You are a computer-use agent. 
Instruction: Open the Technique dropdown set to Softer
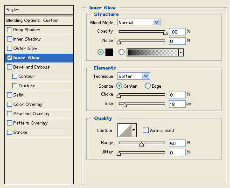(x=133, y=76)
